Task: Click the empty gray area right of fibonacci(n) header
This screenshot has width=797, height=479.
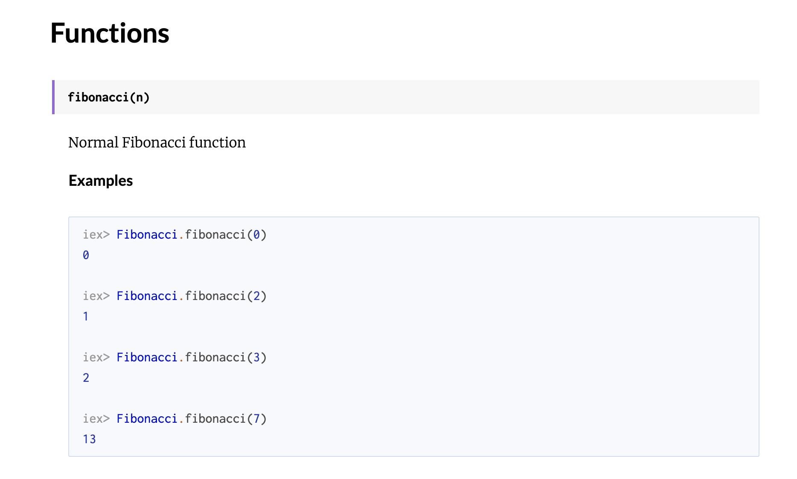Action: 454,97
